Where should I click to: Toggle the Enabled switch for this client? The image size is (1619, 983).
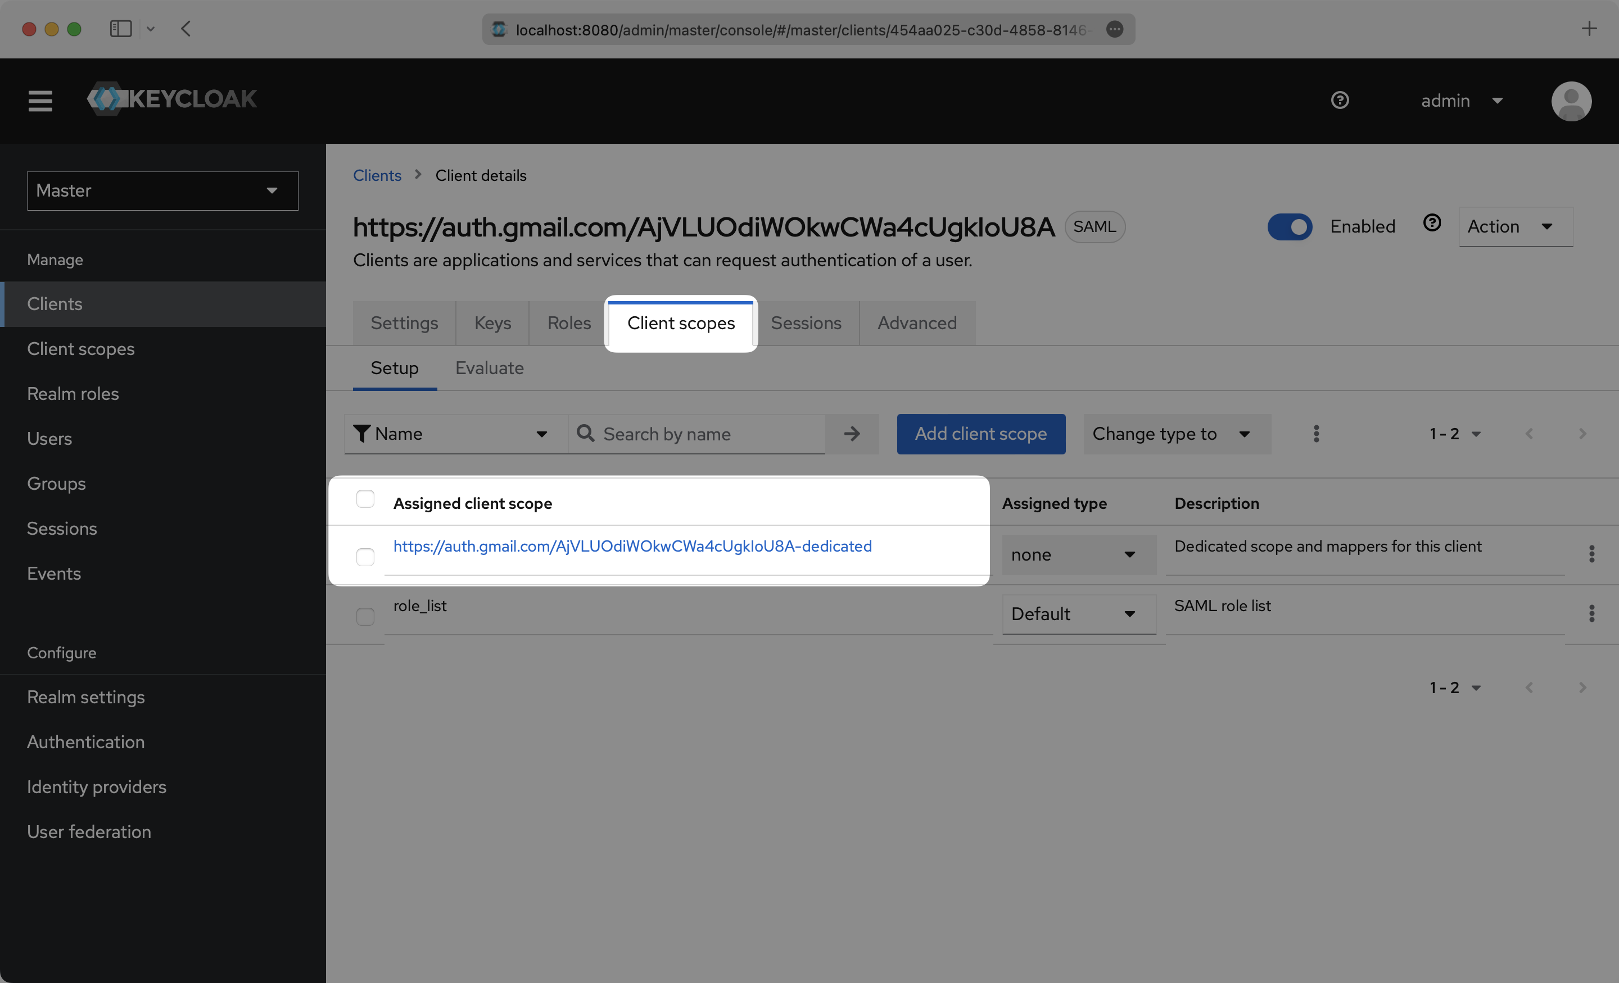[1287, 225]
